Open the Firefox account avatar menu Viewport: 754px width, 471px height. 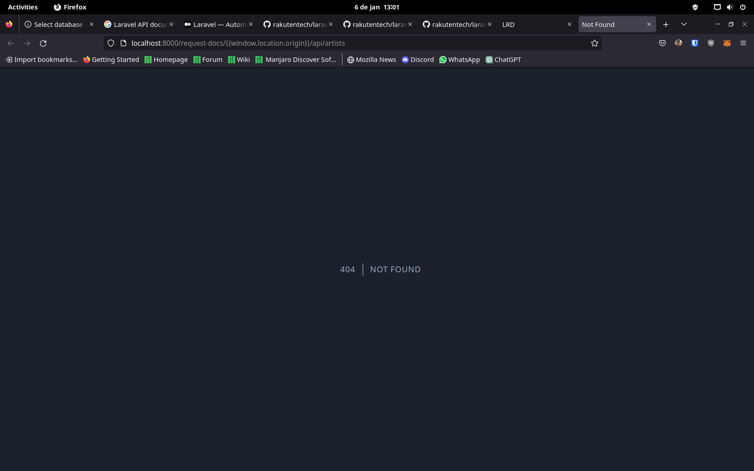[678, 43]
